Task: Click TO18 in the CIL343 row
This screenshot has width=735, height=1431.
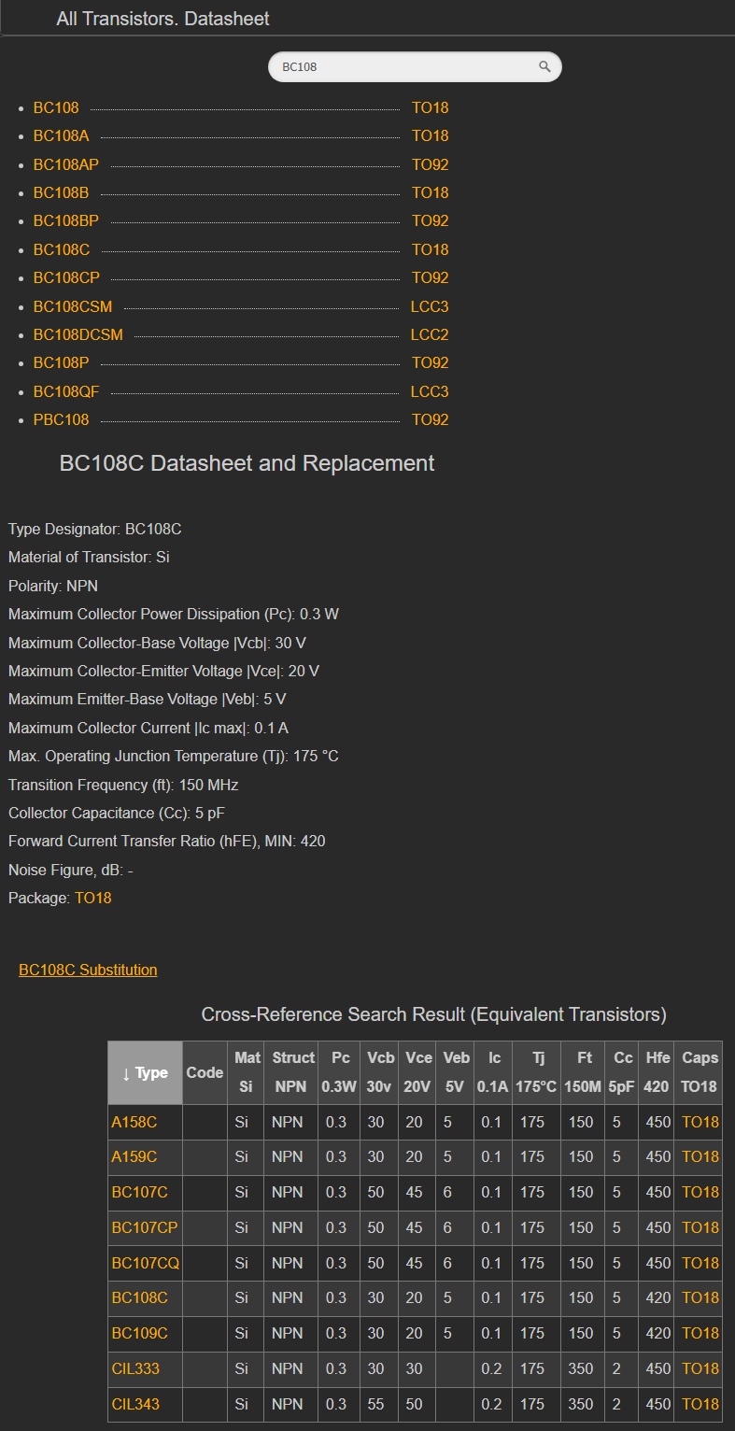Action: click(700, 1404)
